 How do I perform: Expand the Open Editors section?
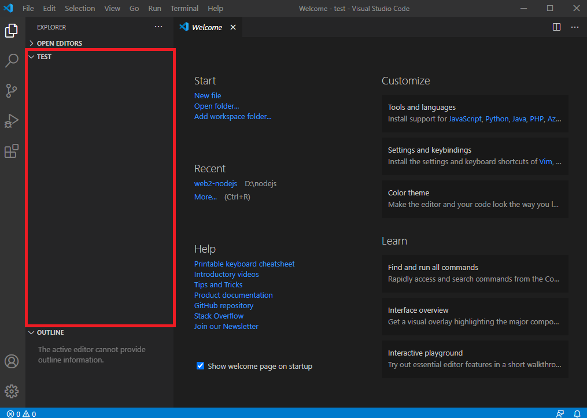click(99, 43)
